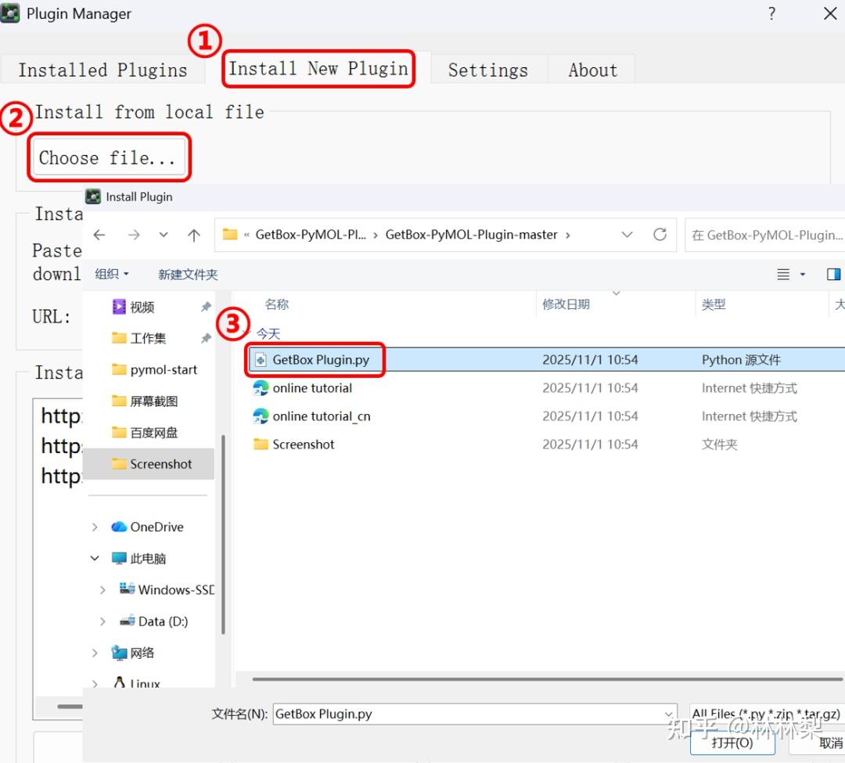
Task: Click the Forward arrow in file dialog
Action: pyautogui.click(x=134, y=235)
